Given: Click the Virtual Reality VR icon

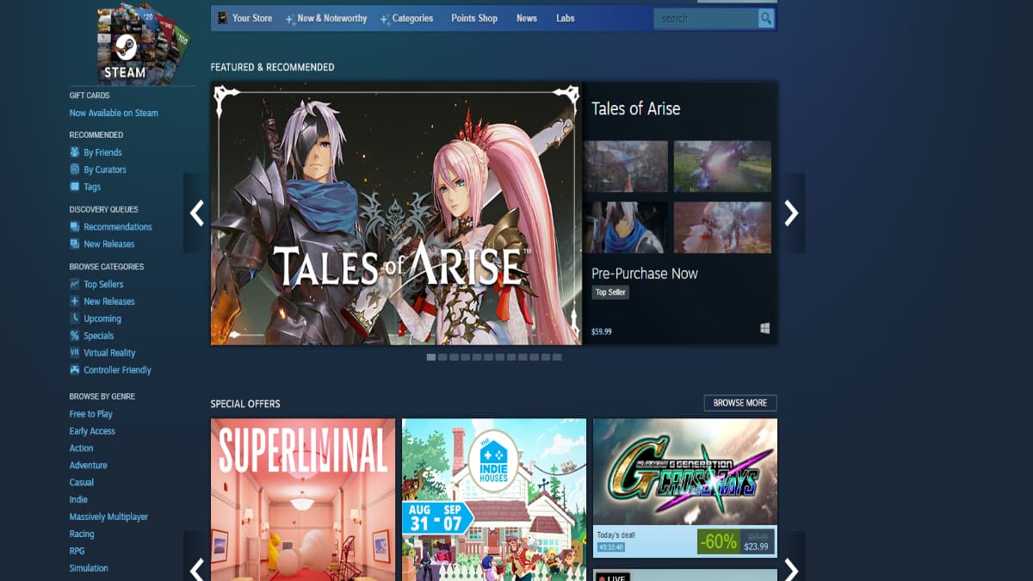Looking at the screenshot, I should coord(76,353).
